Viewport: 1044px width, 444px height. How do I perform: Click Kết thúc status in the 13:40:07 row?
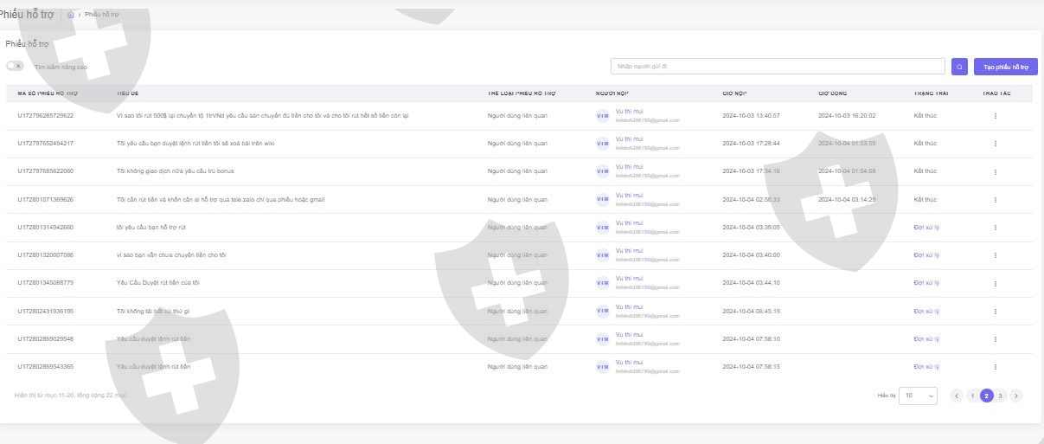(925, 116)
